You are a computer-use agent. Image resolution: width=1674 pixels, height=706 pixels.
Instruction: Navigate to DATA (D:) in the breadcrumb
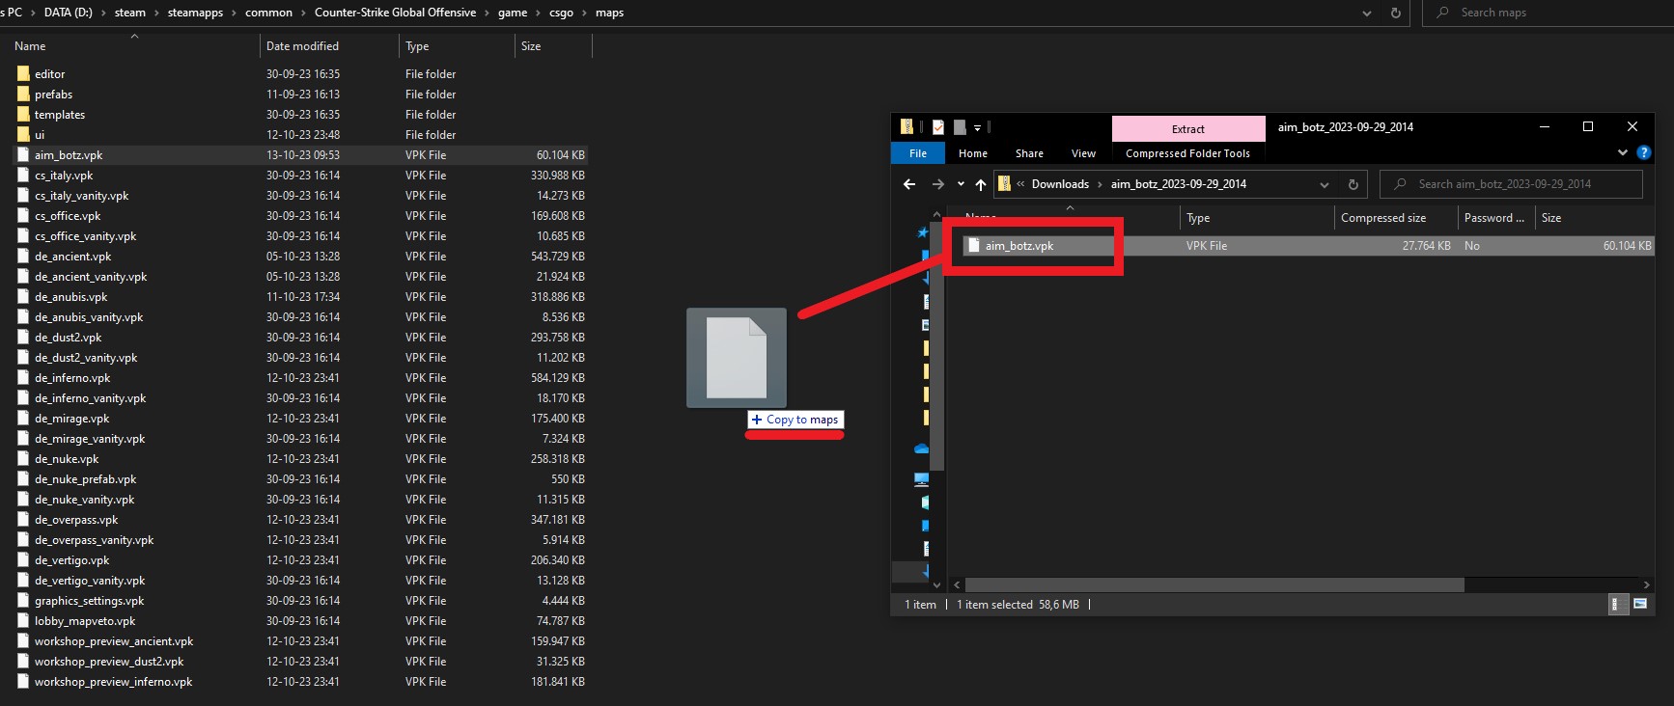pyautogui.click(x=69, y=13)
